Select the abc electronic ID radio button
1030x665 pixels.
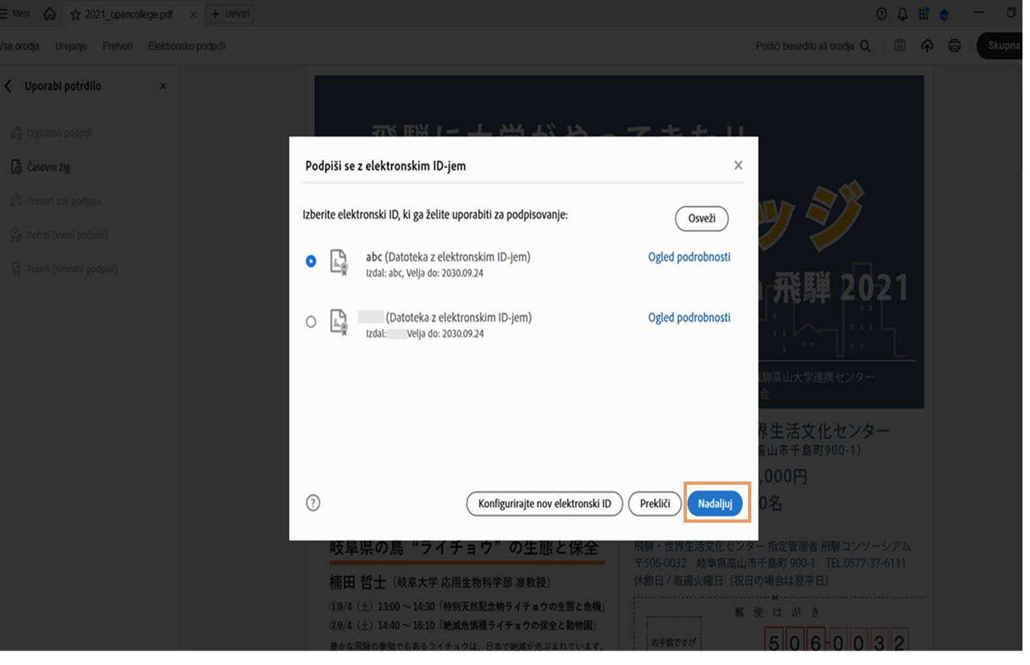click(311, 261)
